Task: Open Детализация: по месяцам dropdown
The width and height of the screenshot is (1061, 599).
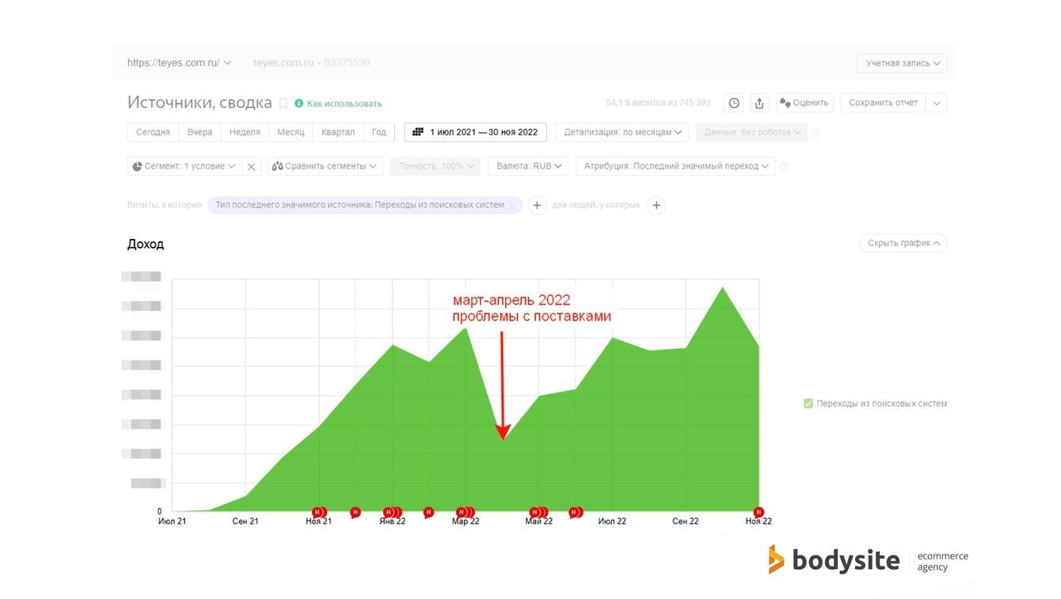Action: [622, 132]
